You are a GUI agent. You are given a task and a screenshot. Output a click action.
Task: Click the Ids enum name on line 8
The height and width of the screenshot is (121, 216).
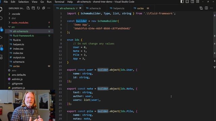point(77,40)
